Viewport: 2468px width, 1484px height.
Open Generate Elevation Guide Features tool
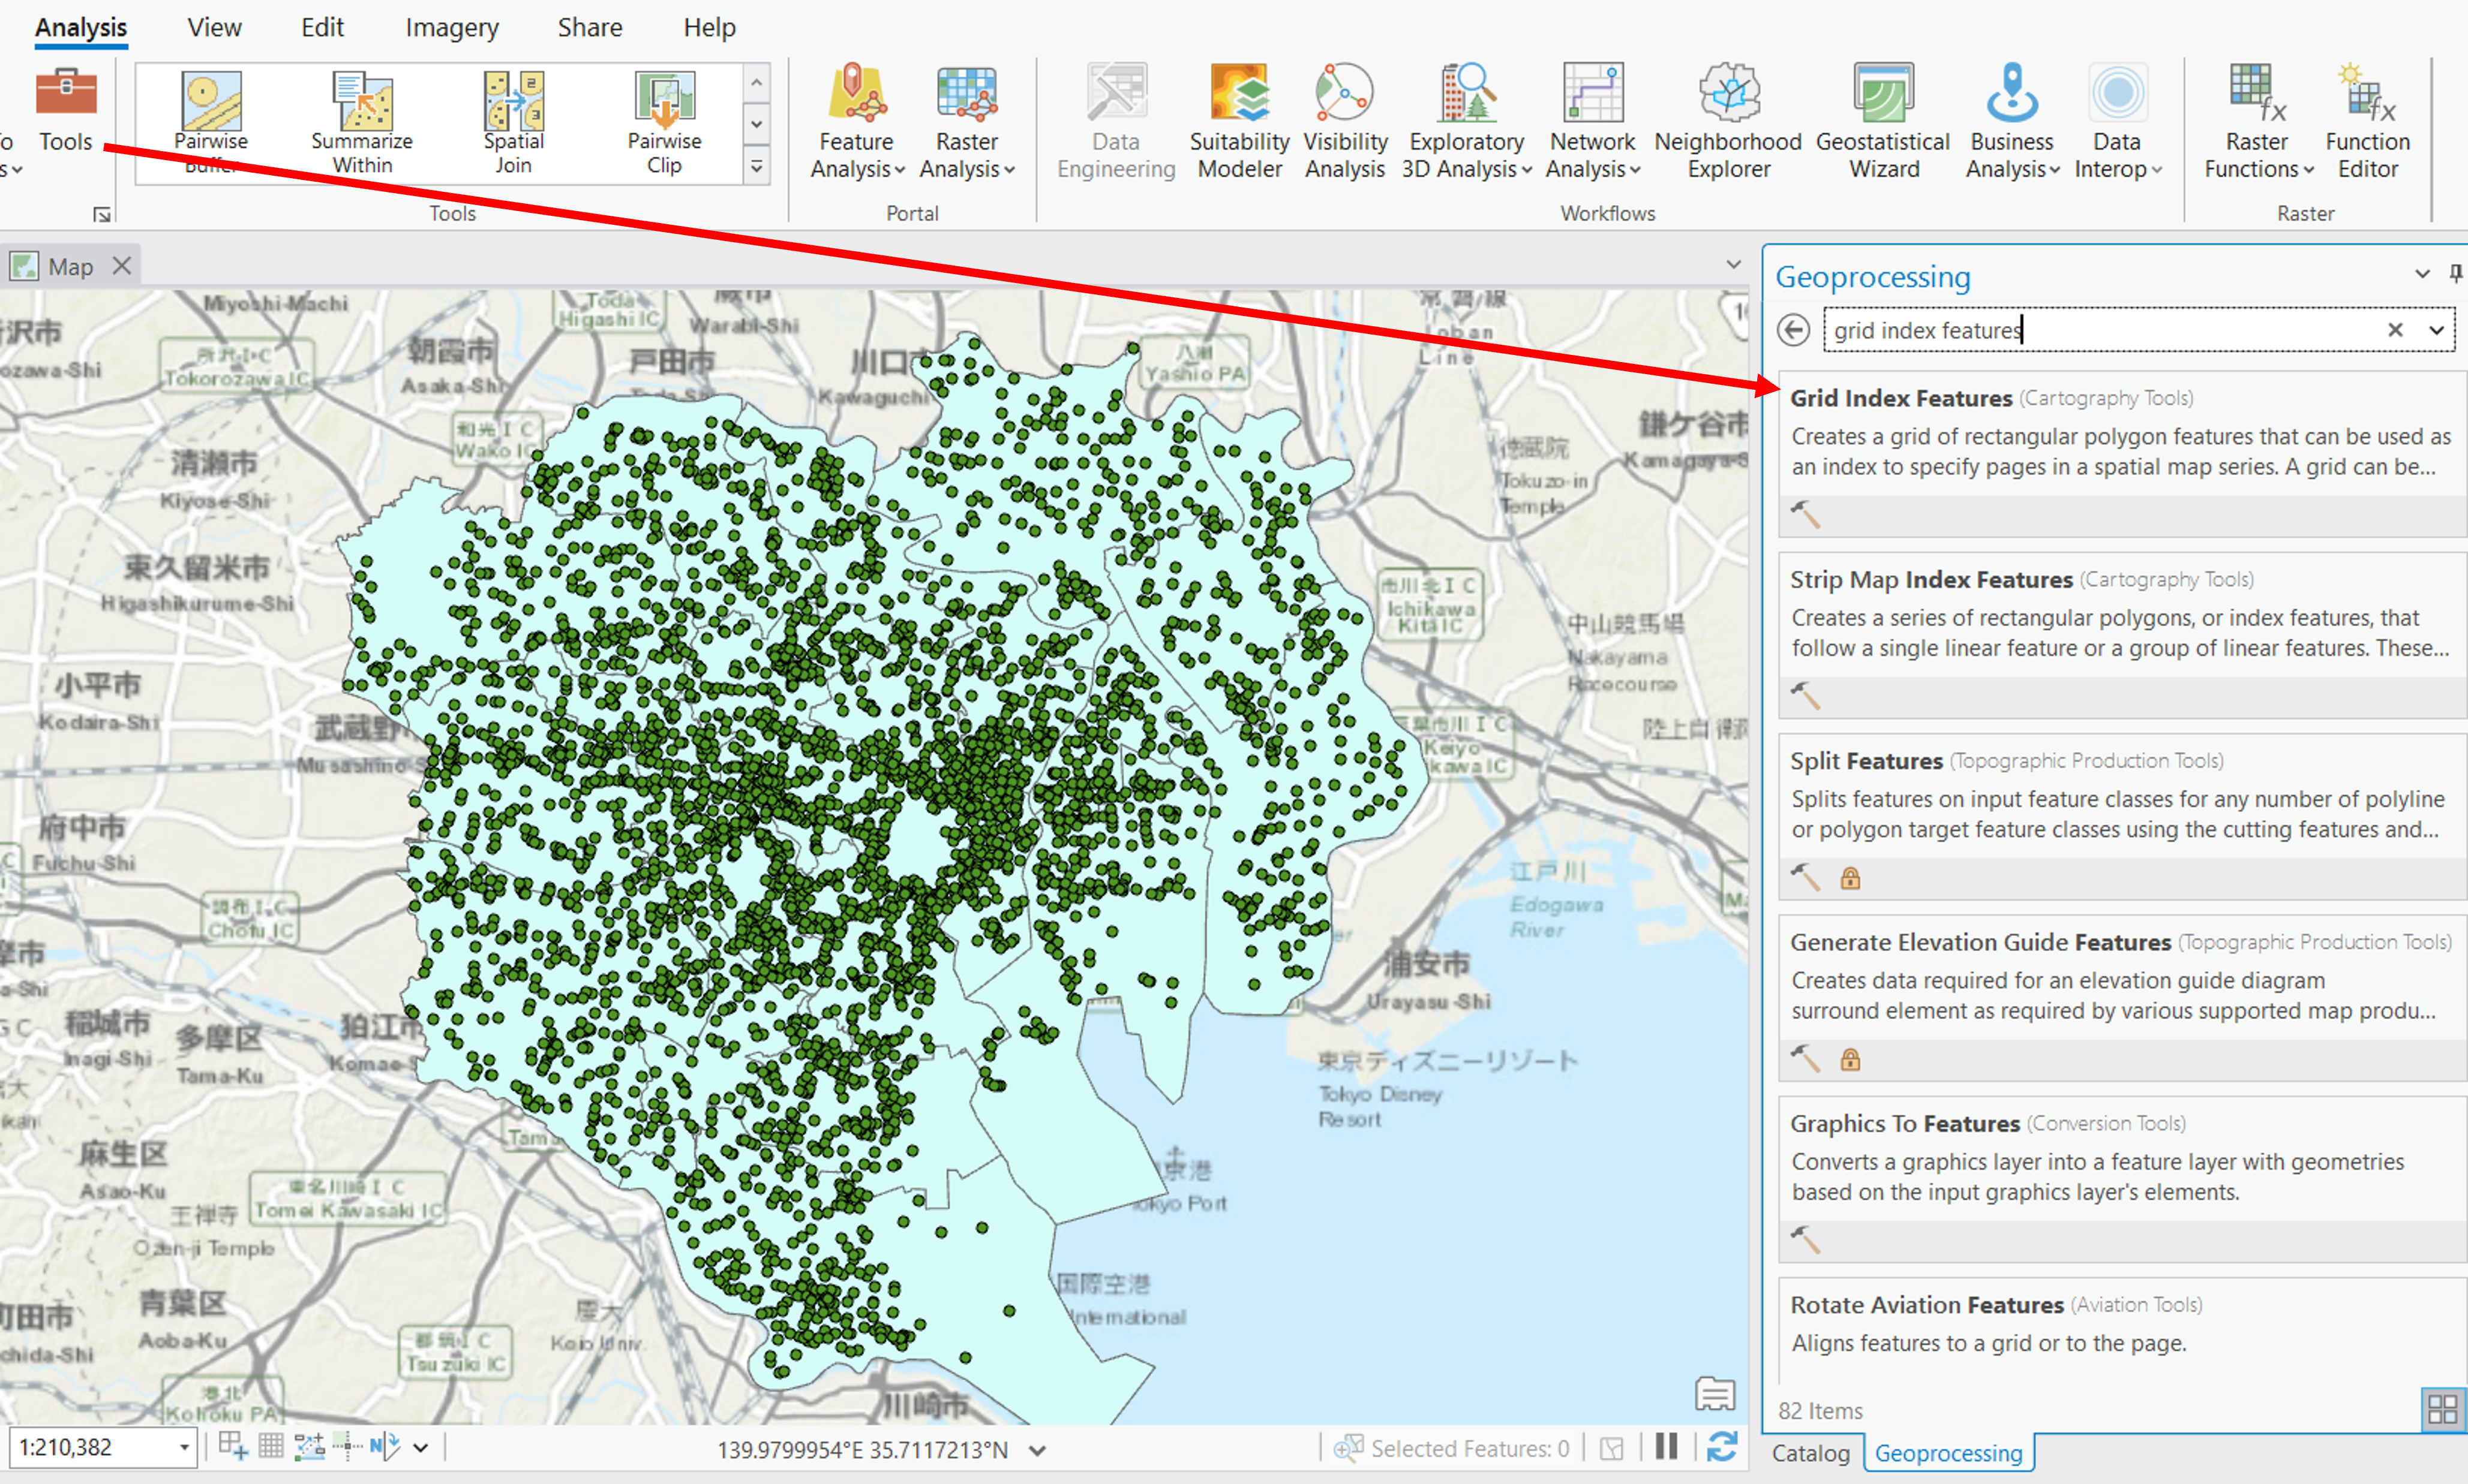coord(2121,998)
